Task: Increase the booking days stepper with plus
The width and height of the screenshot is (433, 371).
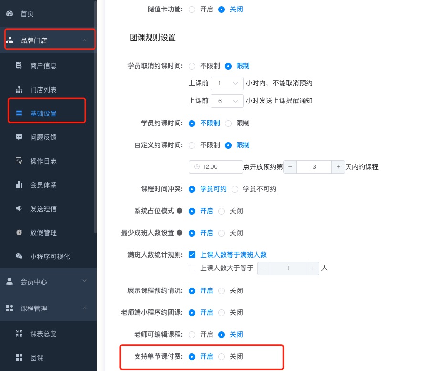Action: pyautogui.click(x=338, y=167)
